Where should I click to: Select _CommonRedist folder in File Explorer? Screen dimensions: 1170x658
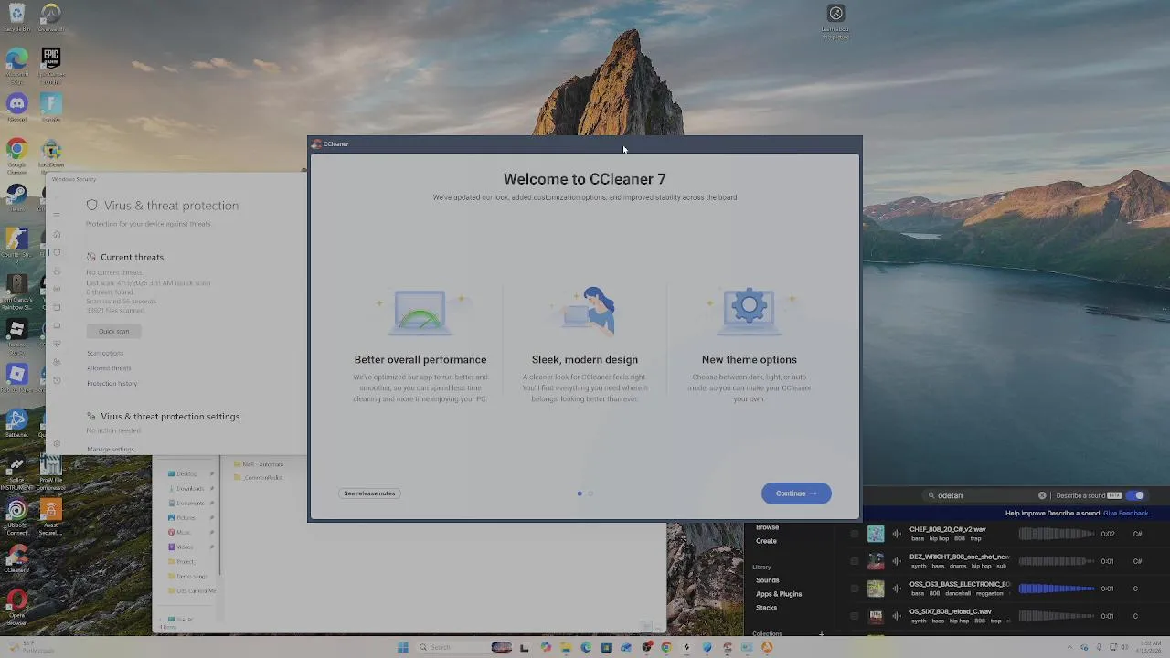pos(258,478)
